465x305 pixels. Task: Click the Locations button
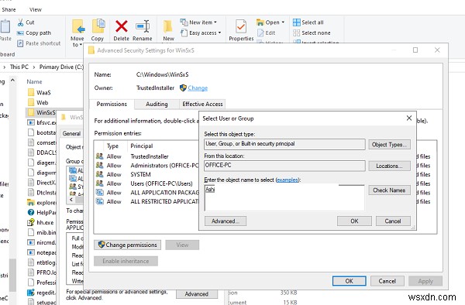click(x=389, y=166)
